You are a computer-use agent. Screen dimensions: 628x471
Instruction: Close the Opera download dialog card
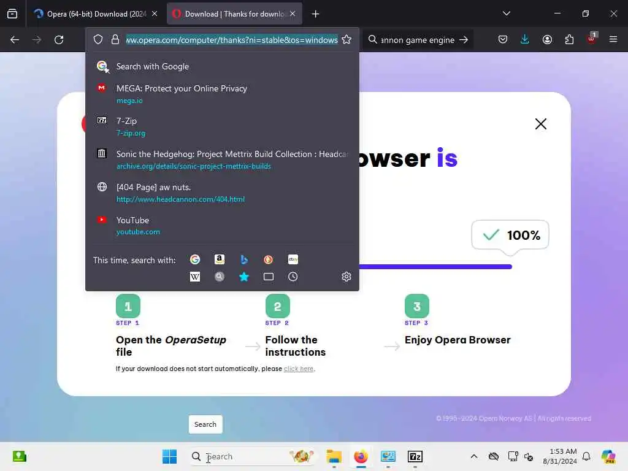(x=541, y=124)
